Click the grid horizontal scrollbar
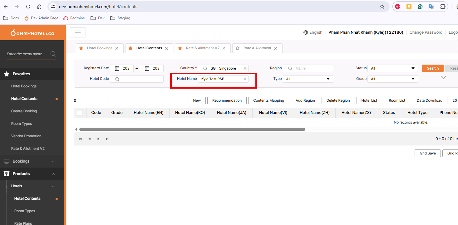This screenshot has height=225, width=458. coord(192,129)
